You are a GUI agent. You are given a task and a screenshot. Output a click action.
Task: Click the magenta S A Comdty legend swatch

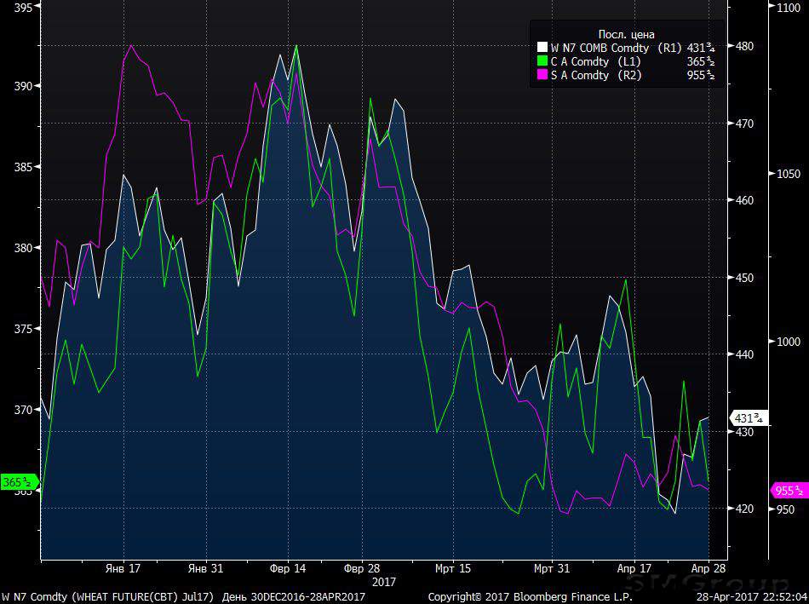coord(542,76)
